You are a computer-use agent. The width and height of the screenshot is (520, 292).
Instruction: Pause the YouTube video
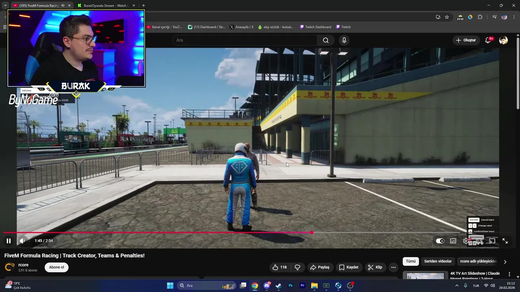click(x=9, y=241)
